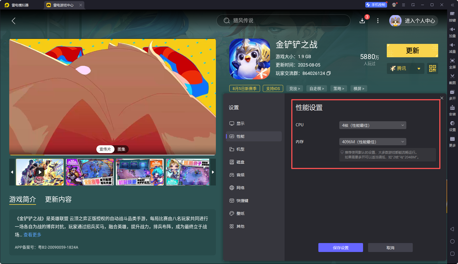Select the 图集 gallery toggle

121,149
